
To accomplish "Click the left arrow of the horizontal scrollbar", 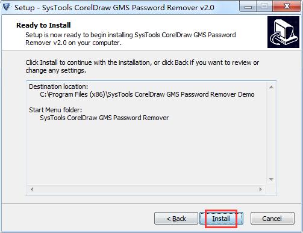I will (32, 189).
